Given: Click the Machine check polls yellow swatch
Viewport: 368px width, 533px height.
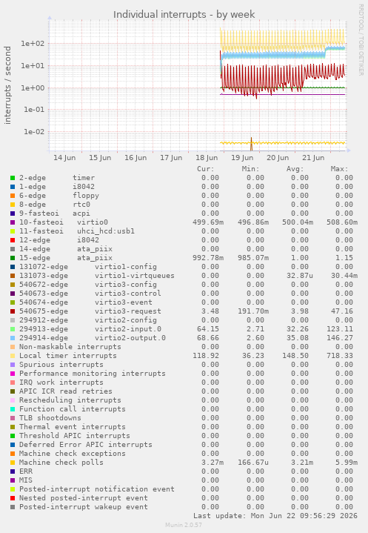Looking at the screenshot, I should tap(13, 463).
